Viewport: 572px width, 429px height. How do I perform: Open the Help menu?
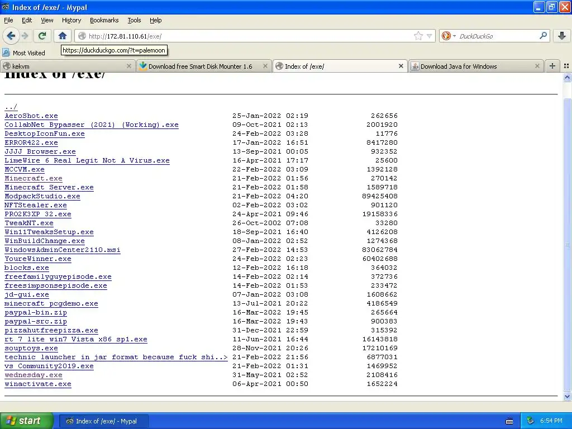155,20
